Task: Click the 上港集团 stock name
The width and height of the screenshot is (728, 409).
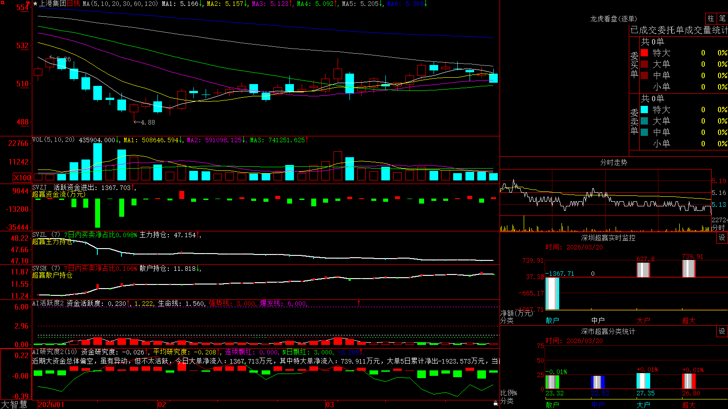Action: pos(53,4)
